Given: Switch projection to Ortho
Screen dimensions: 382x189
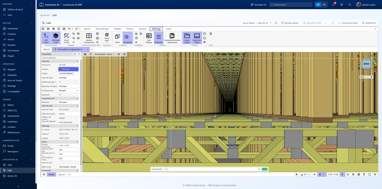Looking at the screenshot, I should (x=117, y=38).
